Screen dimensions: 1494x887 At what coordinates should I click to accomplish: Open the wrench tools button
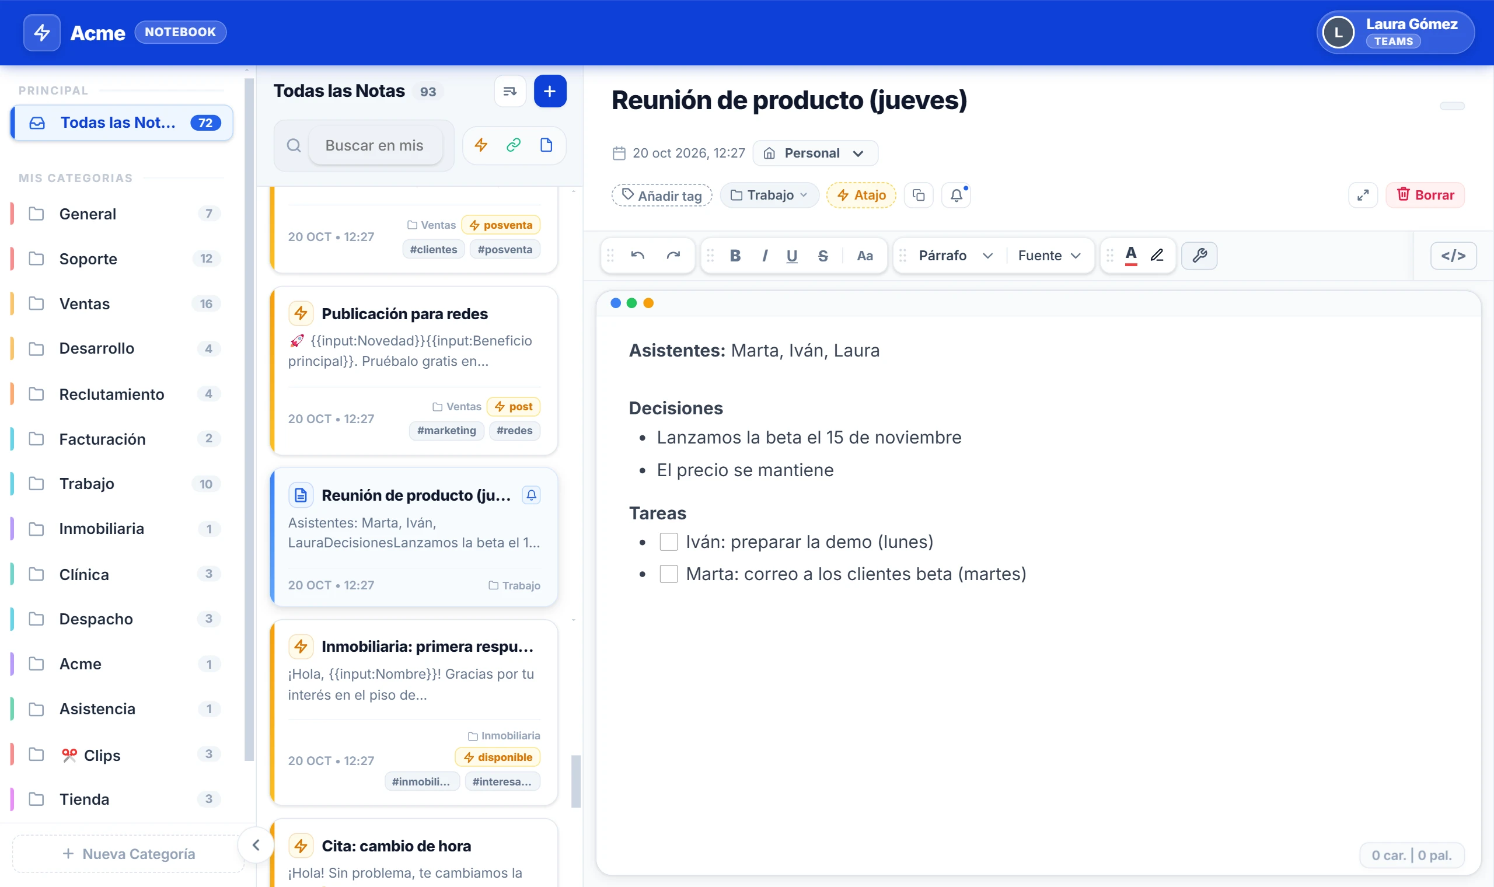pos(1199,256)
